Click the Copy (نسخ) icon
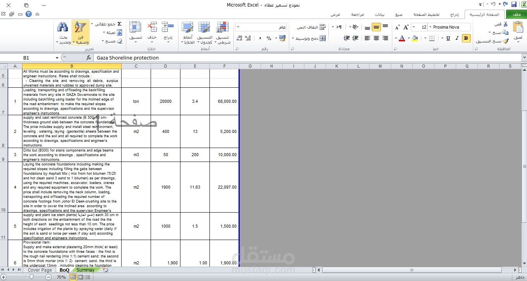This screenshot has height=281, width=527. [506, 32]
